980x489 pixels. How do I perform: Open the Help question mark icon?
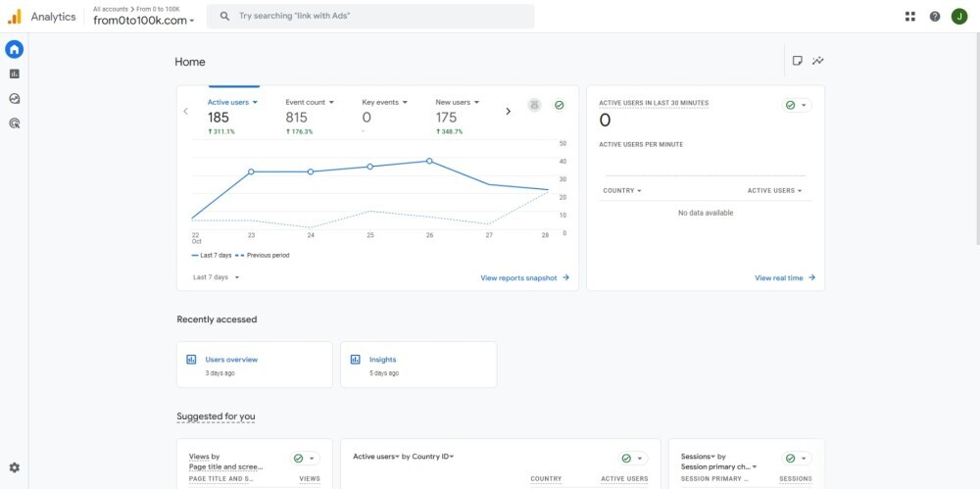(935, 17)
